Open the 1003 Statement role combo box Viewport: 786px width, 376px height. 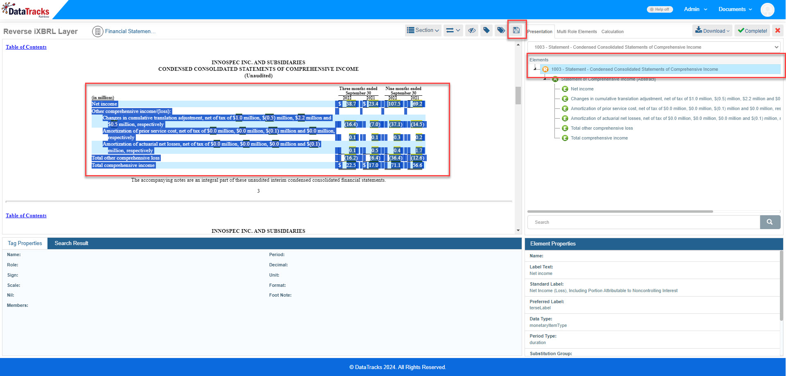pyautogui.click(x=654, y=47)
